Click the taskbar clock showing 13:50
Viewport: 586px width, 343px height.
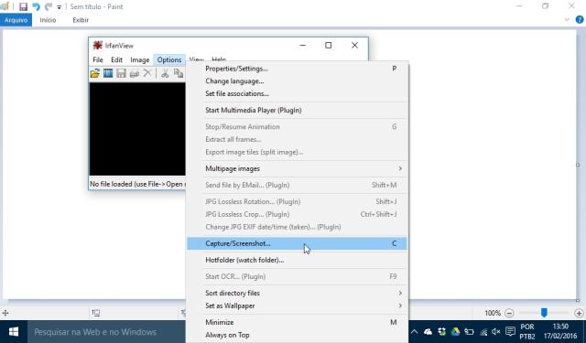click(x=560, y=331)
